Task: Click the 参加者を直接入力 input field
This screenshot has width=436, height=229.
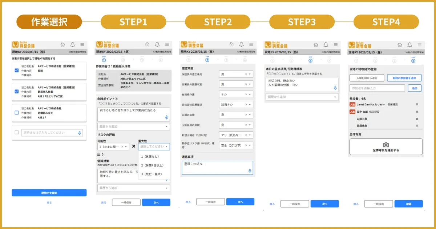Action: tap(378, 88)
